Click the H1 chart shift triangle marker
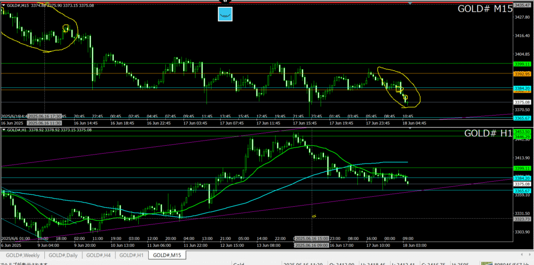Screen dimensions: 534x265 pos(410,128)
